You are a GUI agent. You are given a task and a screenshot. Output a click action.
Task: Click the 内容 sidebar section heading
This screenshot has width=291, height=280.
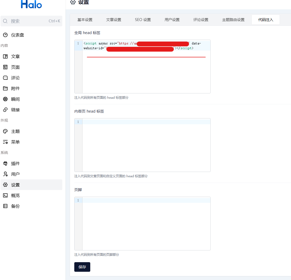pos(4,46)
